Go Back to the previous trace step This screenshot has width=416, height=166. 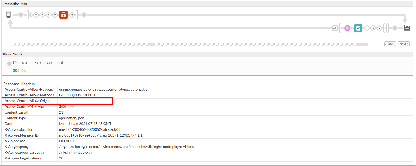click(x=390, y=44)
